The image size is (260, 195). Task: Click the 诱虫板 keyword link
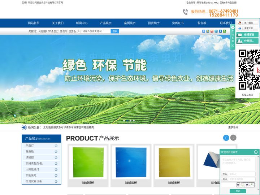click(x=72, y=31)
